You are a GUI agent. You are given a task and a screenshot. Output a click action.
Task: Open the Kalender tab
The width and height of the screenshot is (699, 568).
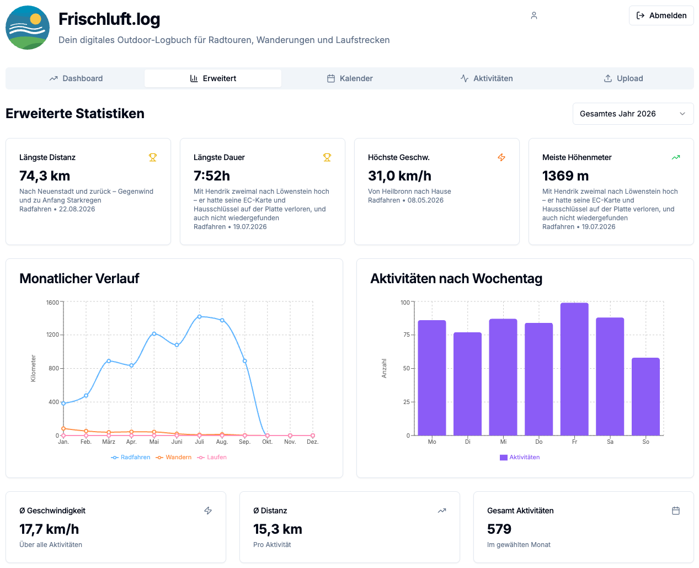(350, 78)
